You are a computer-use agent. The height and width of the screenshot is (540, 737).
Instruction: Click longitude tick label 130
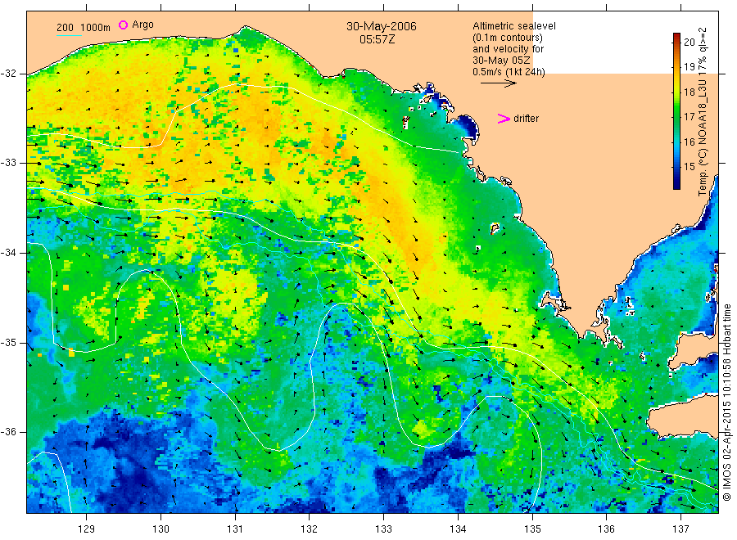pyautogui.click(x=161, y=529)
